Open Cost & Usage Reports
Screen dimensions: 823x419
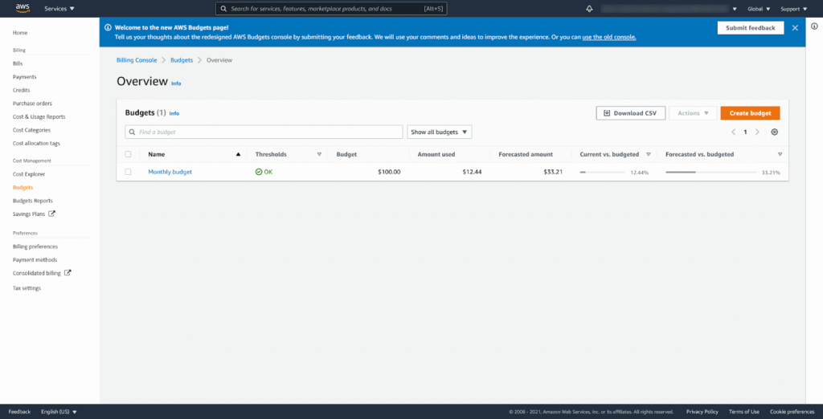click(39, 116)
